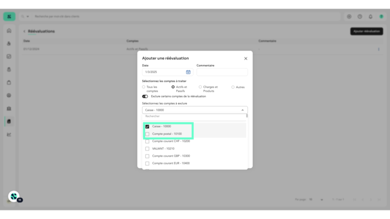Check Compte courant GBP - 10300 checkbox

pyautogui.click(x=147, y=156)
